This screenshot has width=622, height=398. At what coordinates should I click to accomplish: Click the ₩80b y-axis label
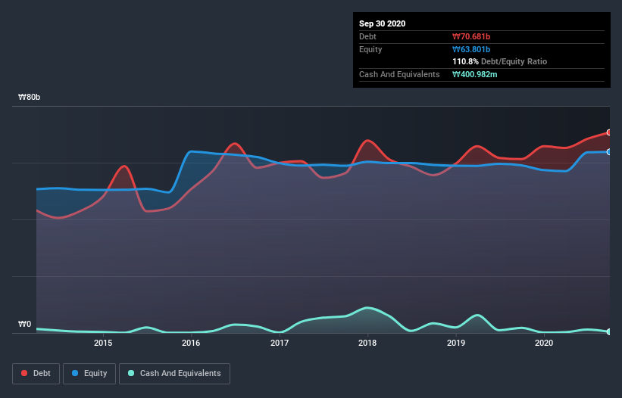point(30,98)
